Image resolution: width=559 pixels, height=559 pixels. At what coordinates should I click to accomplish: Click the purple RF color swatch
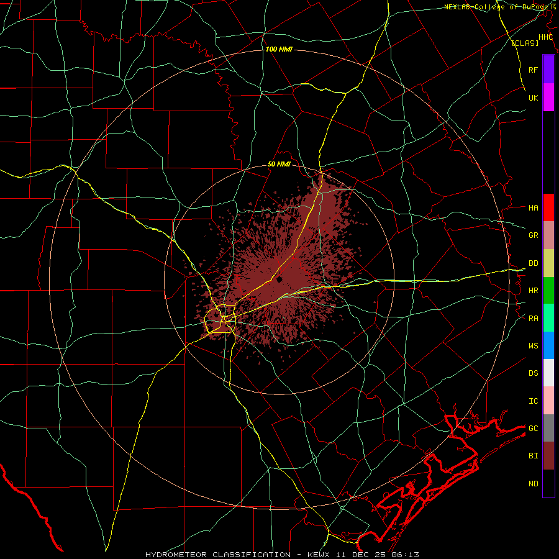pyautogui.click(x=548, y=69)
